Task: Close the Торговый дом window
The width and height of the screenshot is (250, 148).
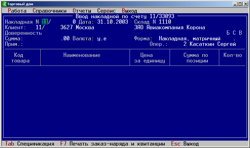Action: (x=246, y=4)
